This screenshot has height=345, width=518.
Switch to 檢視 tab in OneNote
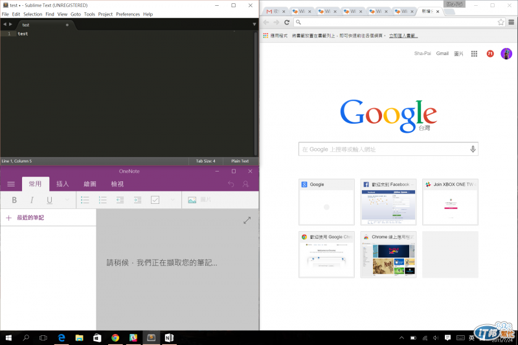(117, 184)
